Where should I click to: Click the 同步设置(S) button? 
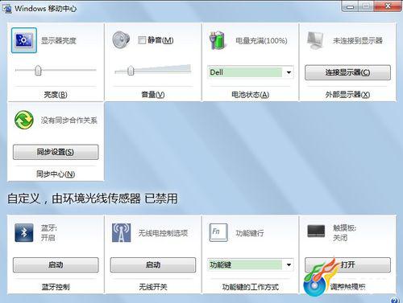56,152
